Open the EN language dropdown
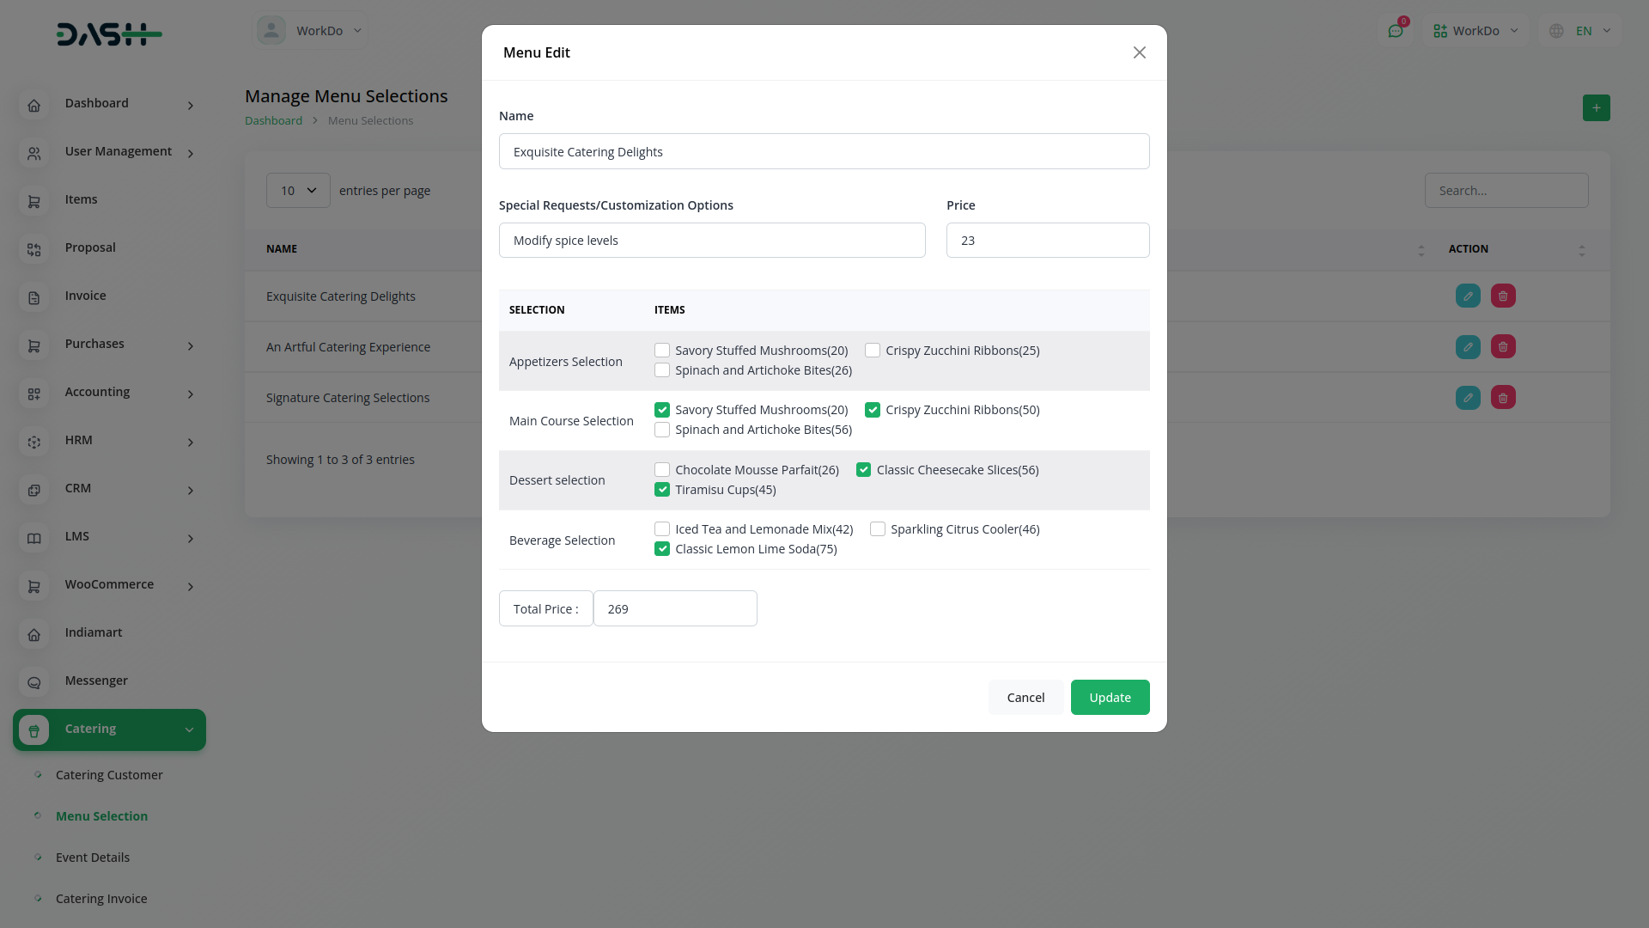Viewport: 1649px width, 928px height. pyautogui.click(x=1583, y=31)
